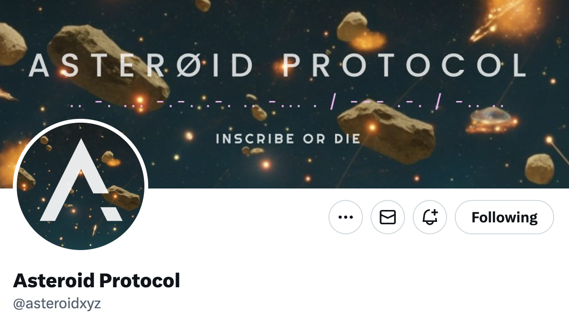Open the Asteroid Protocol profile picture
Viewport: 569px width, 314px height.
80,186
